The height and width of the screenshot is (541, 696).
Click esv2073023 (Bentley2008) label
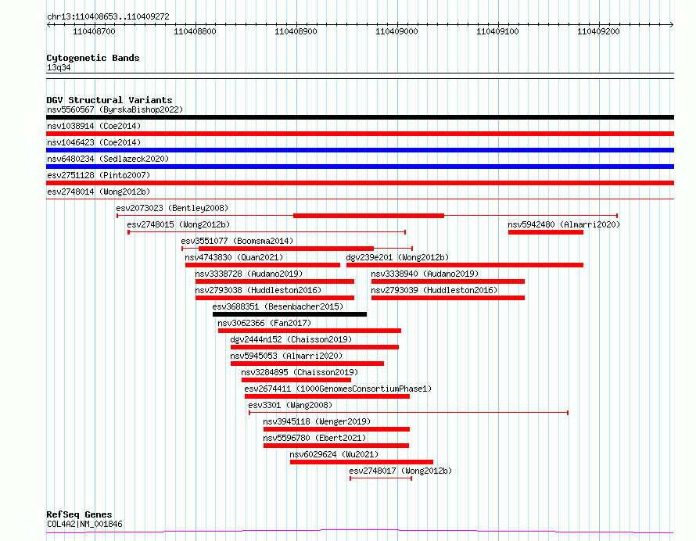click(172, 208)
